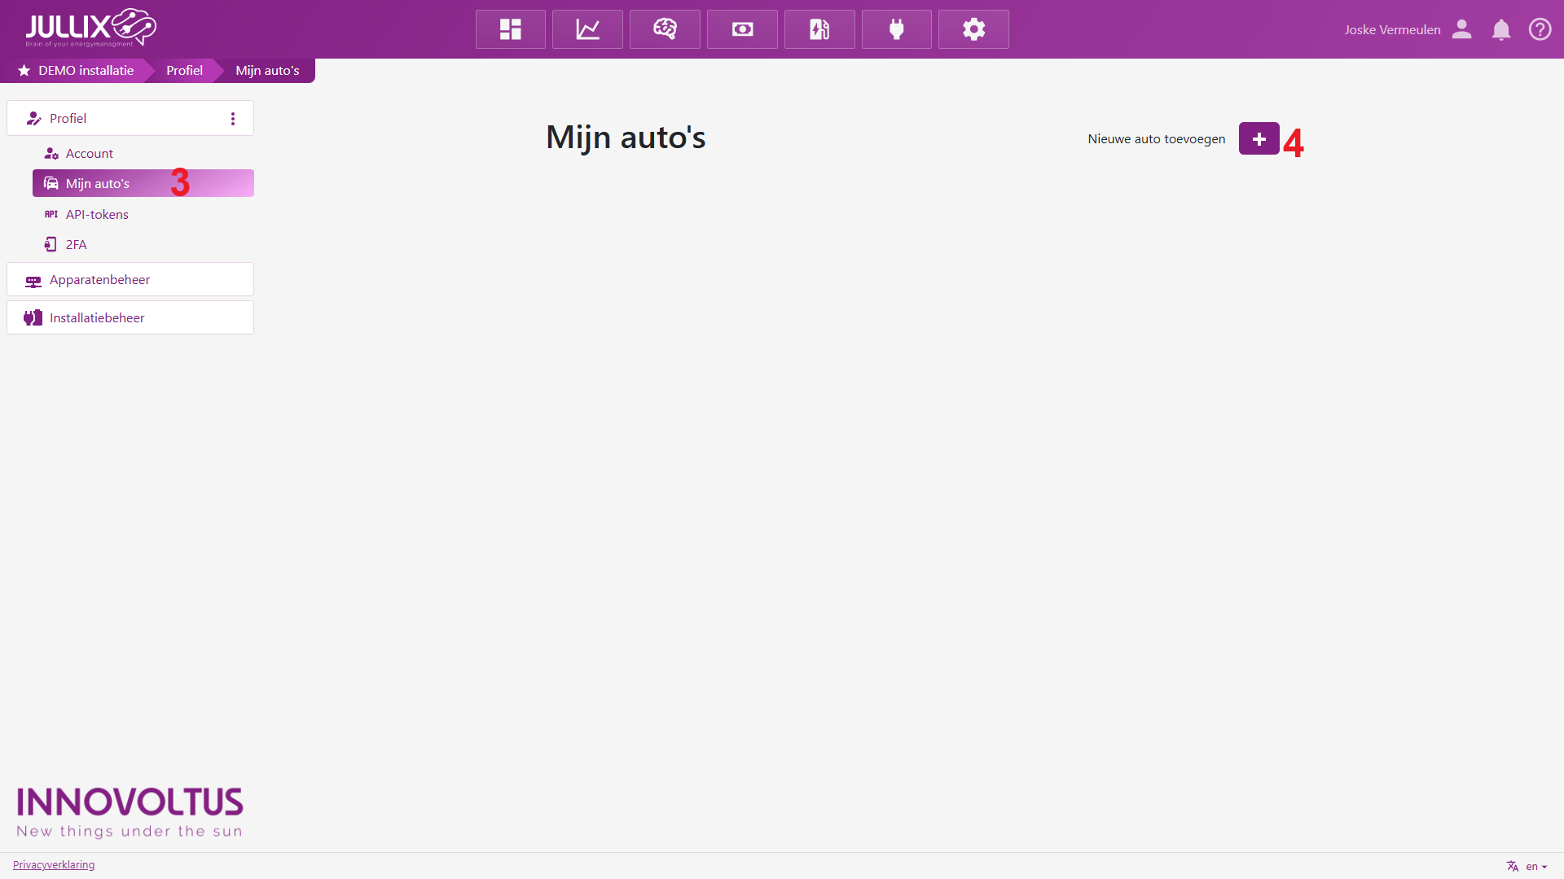This screenshot has width=1564, height=879.
Task: Open the dashboard tiles icon
Action: (x=511, y=29)
